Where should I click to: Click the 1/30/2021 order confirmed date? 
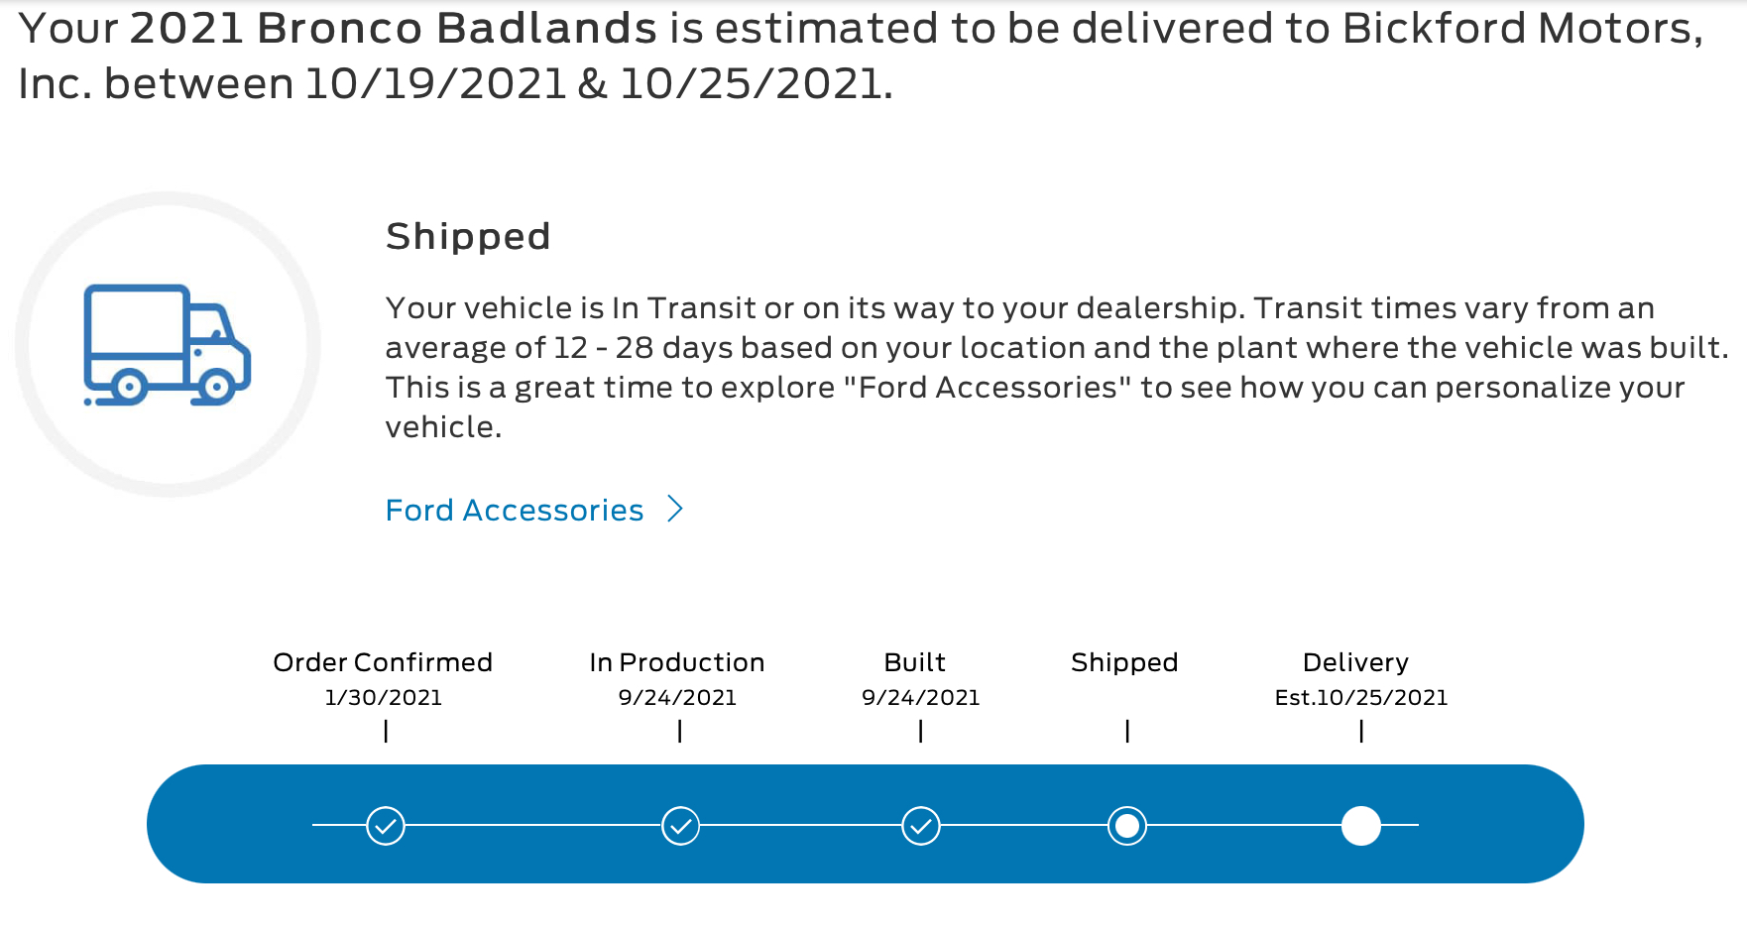pos(384,698)
